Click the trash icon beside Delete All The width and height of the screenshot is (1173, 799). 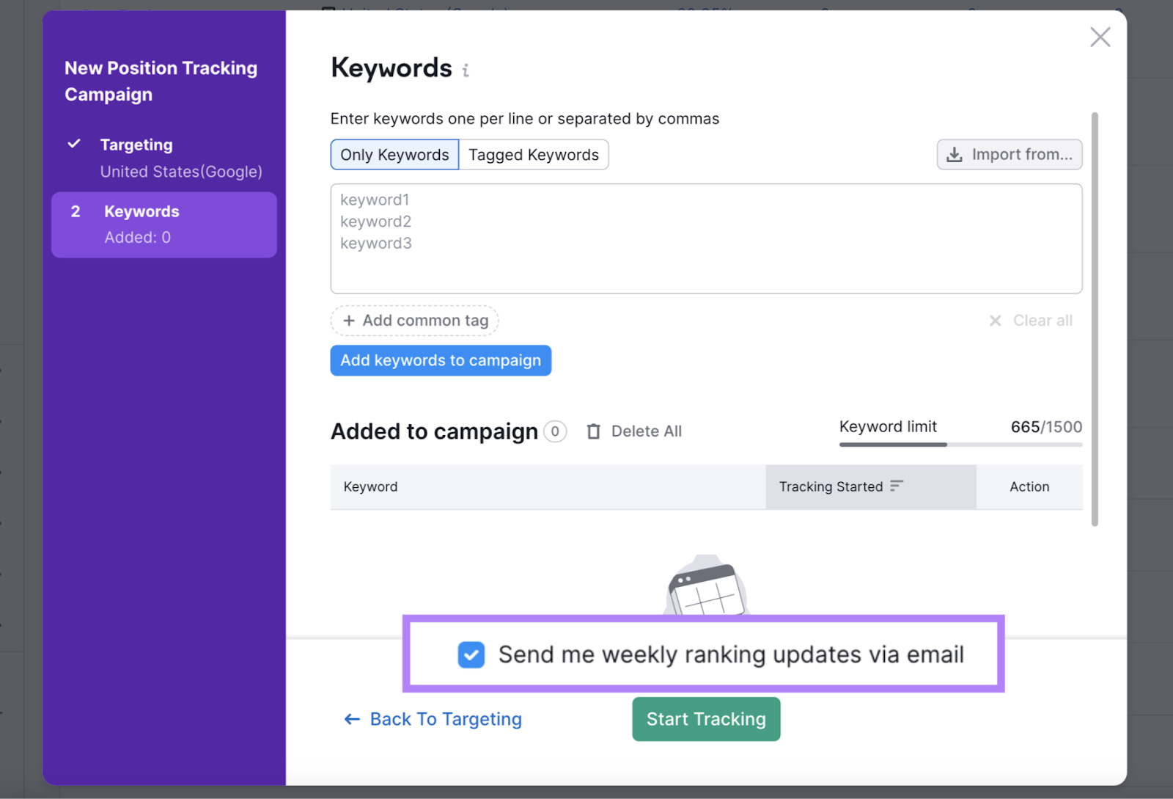[x=593, y=431]
